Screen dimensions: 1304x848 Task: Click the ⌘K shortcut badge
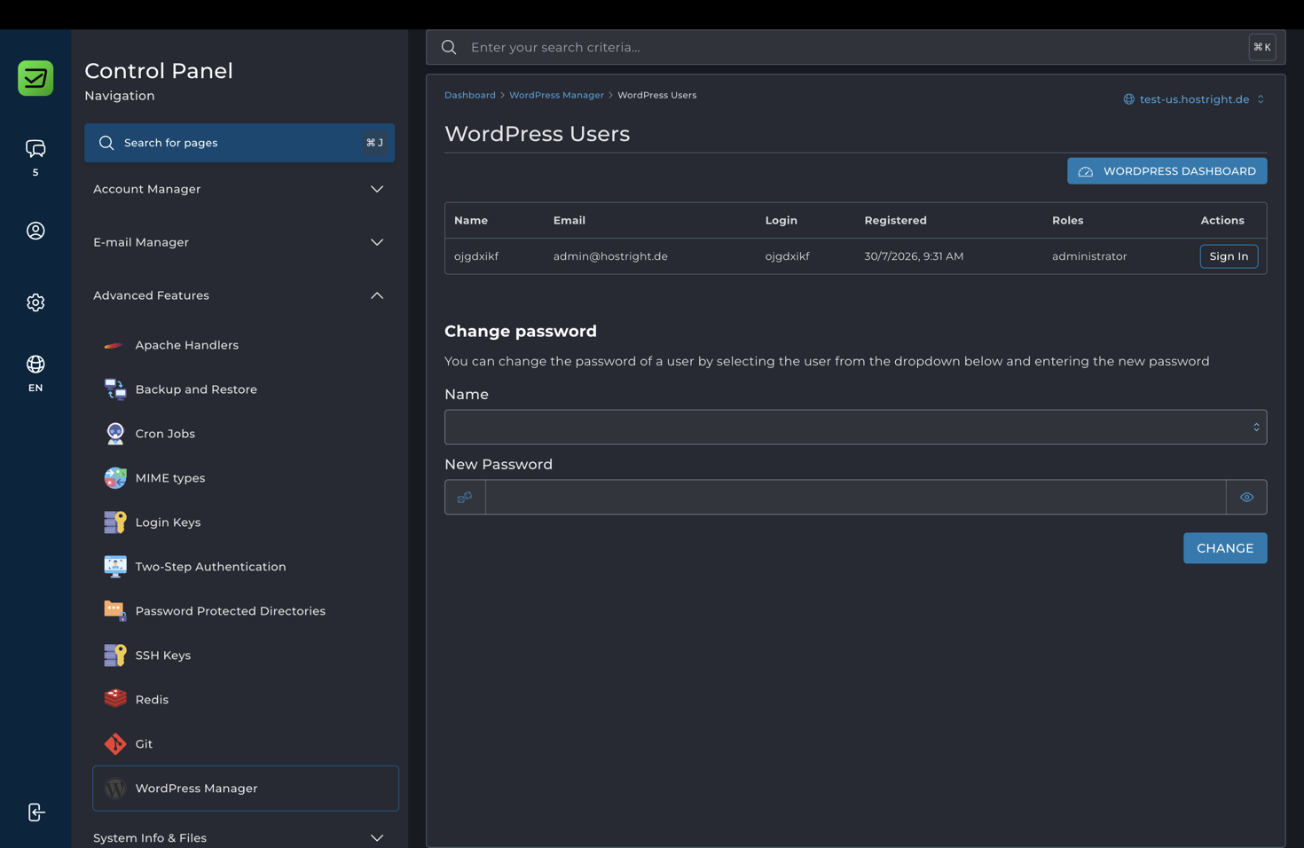pos(1261,47)
